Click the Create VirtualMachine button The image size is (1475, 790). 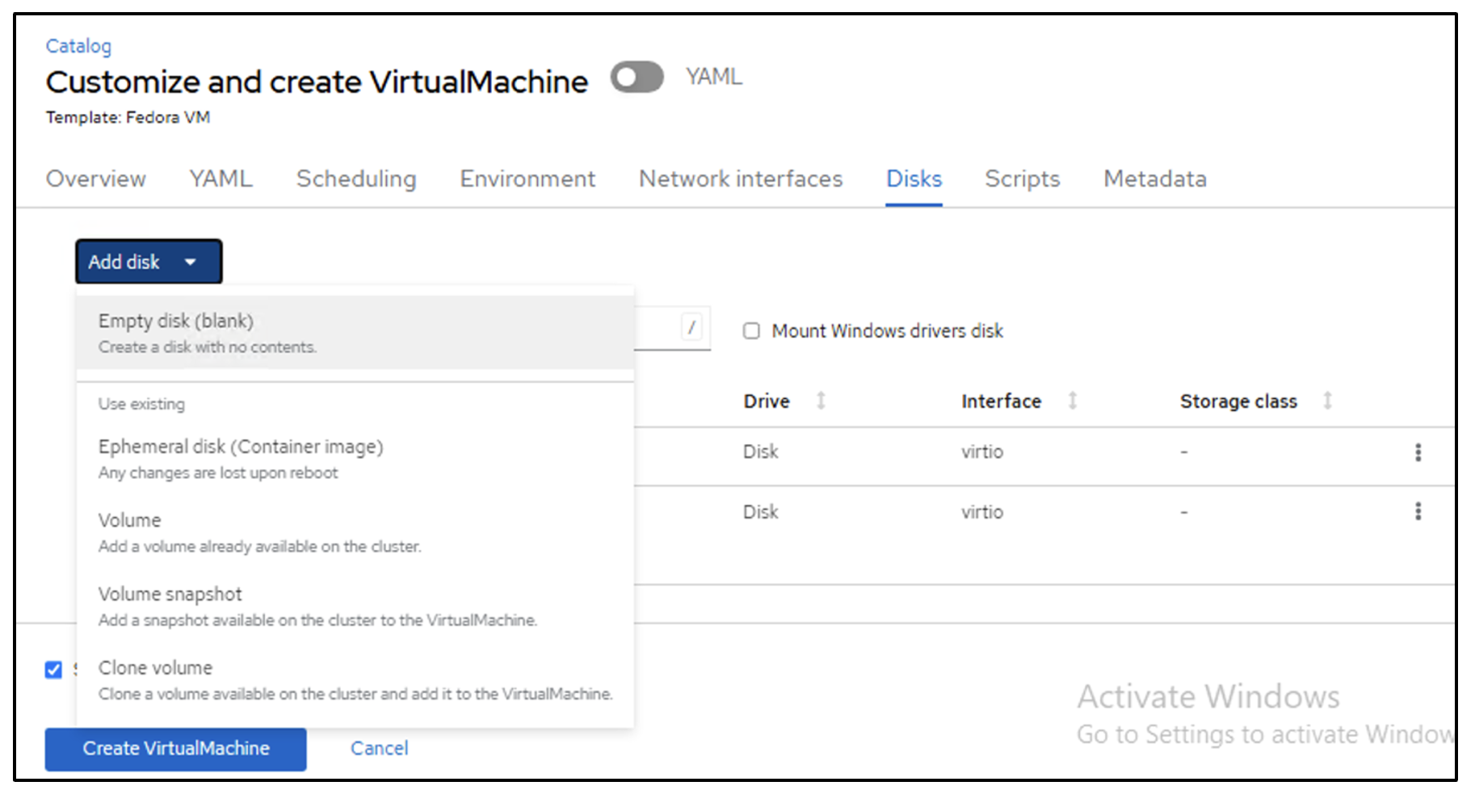coord(175,749)
